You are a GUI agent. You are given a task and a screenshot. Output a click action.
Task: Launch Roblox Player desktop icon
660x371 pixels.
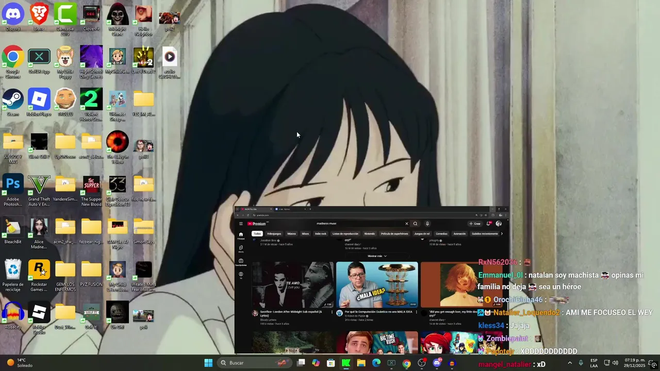[x=39, y=103]
